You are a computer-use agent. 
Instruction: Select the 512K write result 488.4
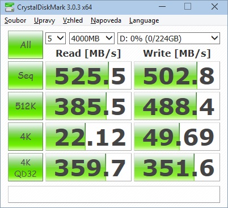tap(177, 106)
